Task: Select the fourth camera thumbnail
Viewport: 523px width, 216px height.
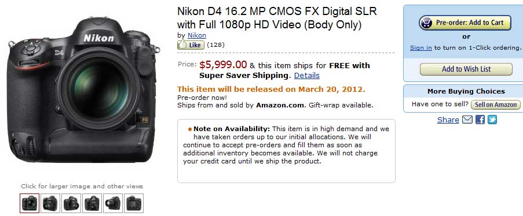Action: coord(92,203)
